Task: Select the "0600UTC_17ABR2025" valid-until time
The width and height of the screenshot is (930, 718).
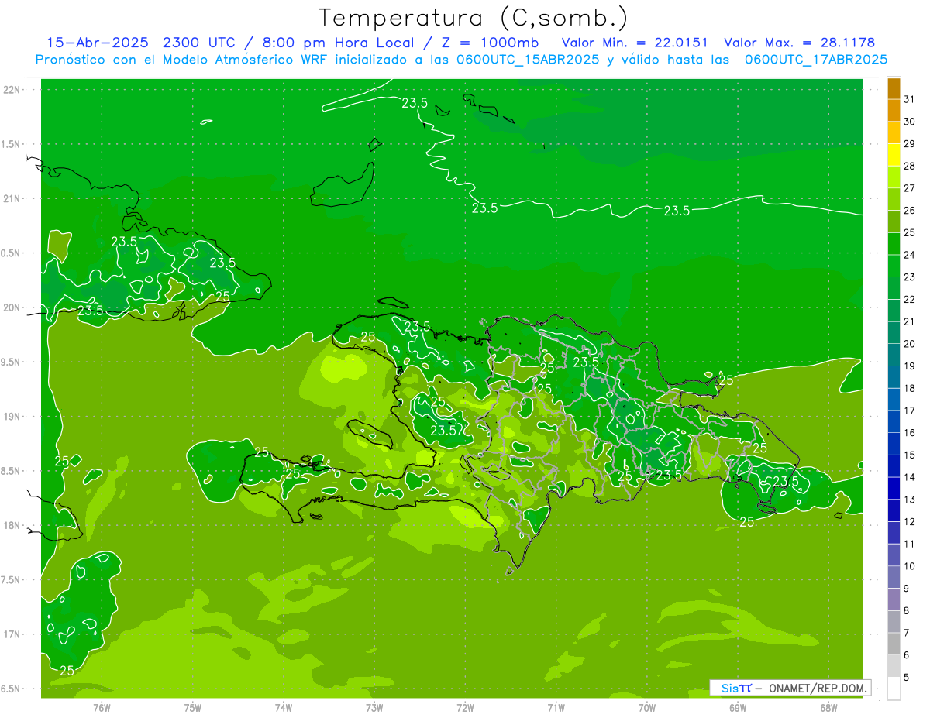Action: pos(816,60)
